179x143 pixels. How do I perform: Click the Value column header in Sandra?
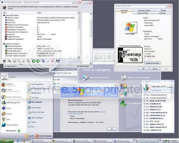tap(57, 13)
